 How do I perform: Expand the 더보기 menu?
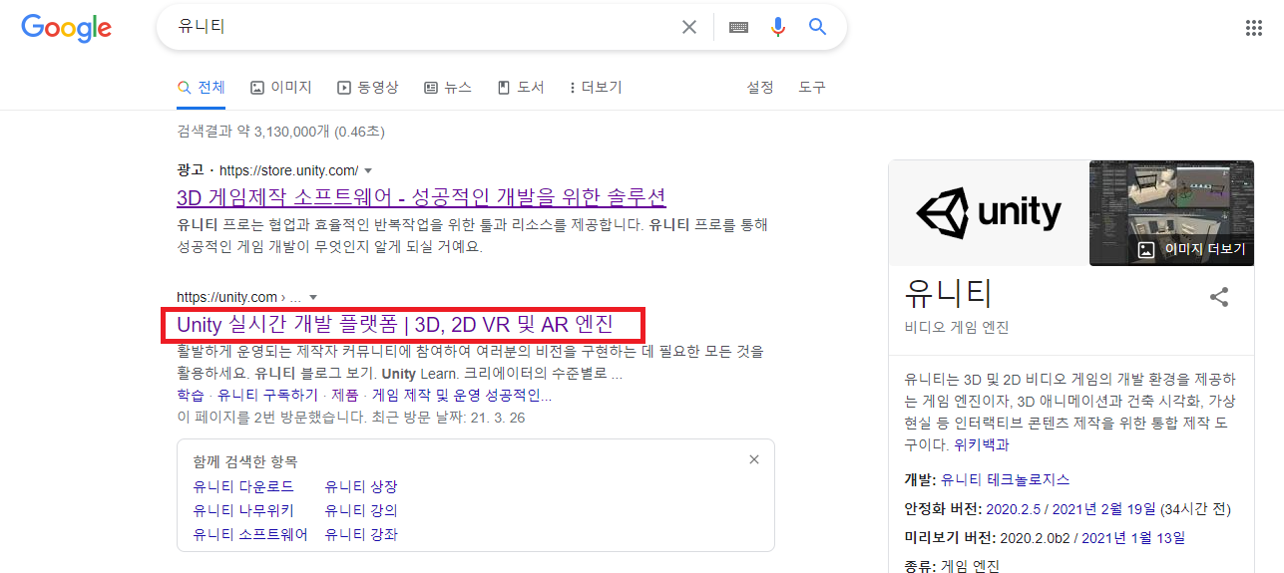tap(596, 88)
